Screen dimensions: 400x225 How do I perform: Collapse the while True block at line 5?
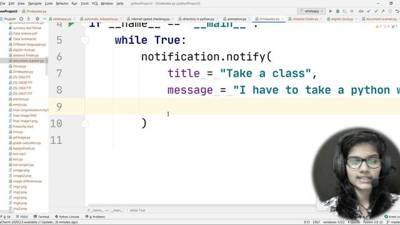pos(85,40)
